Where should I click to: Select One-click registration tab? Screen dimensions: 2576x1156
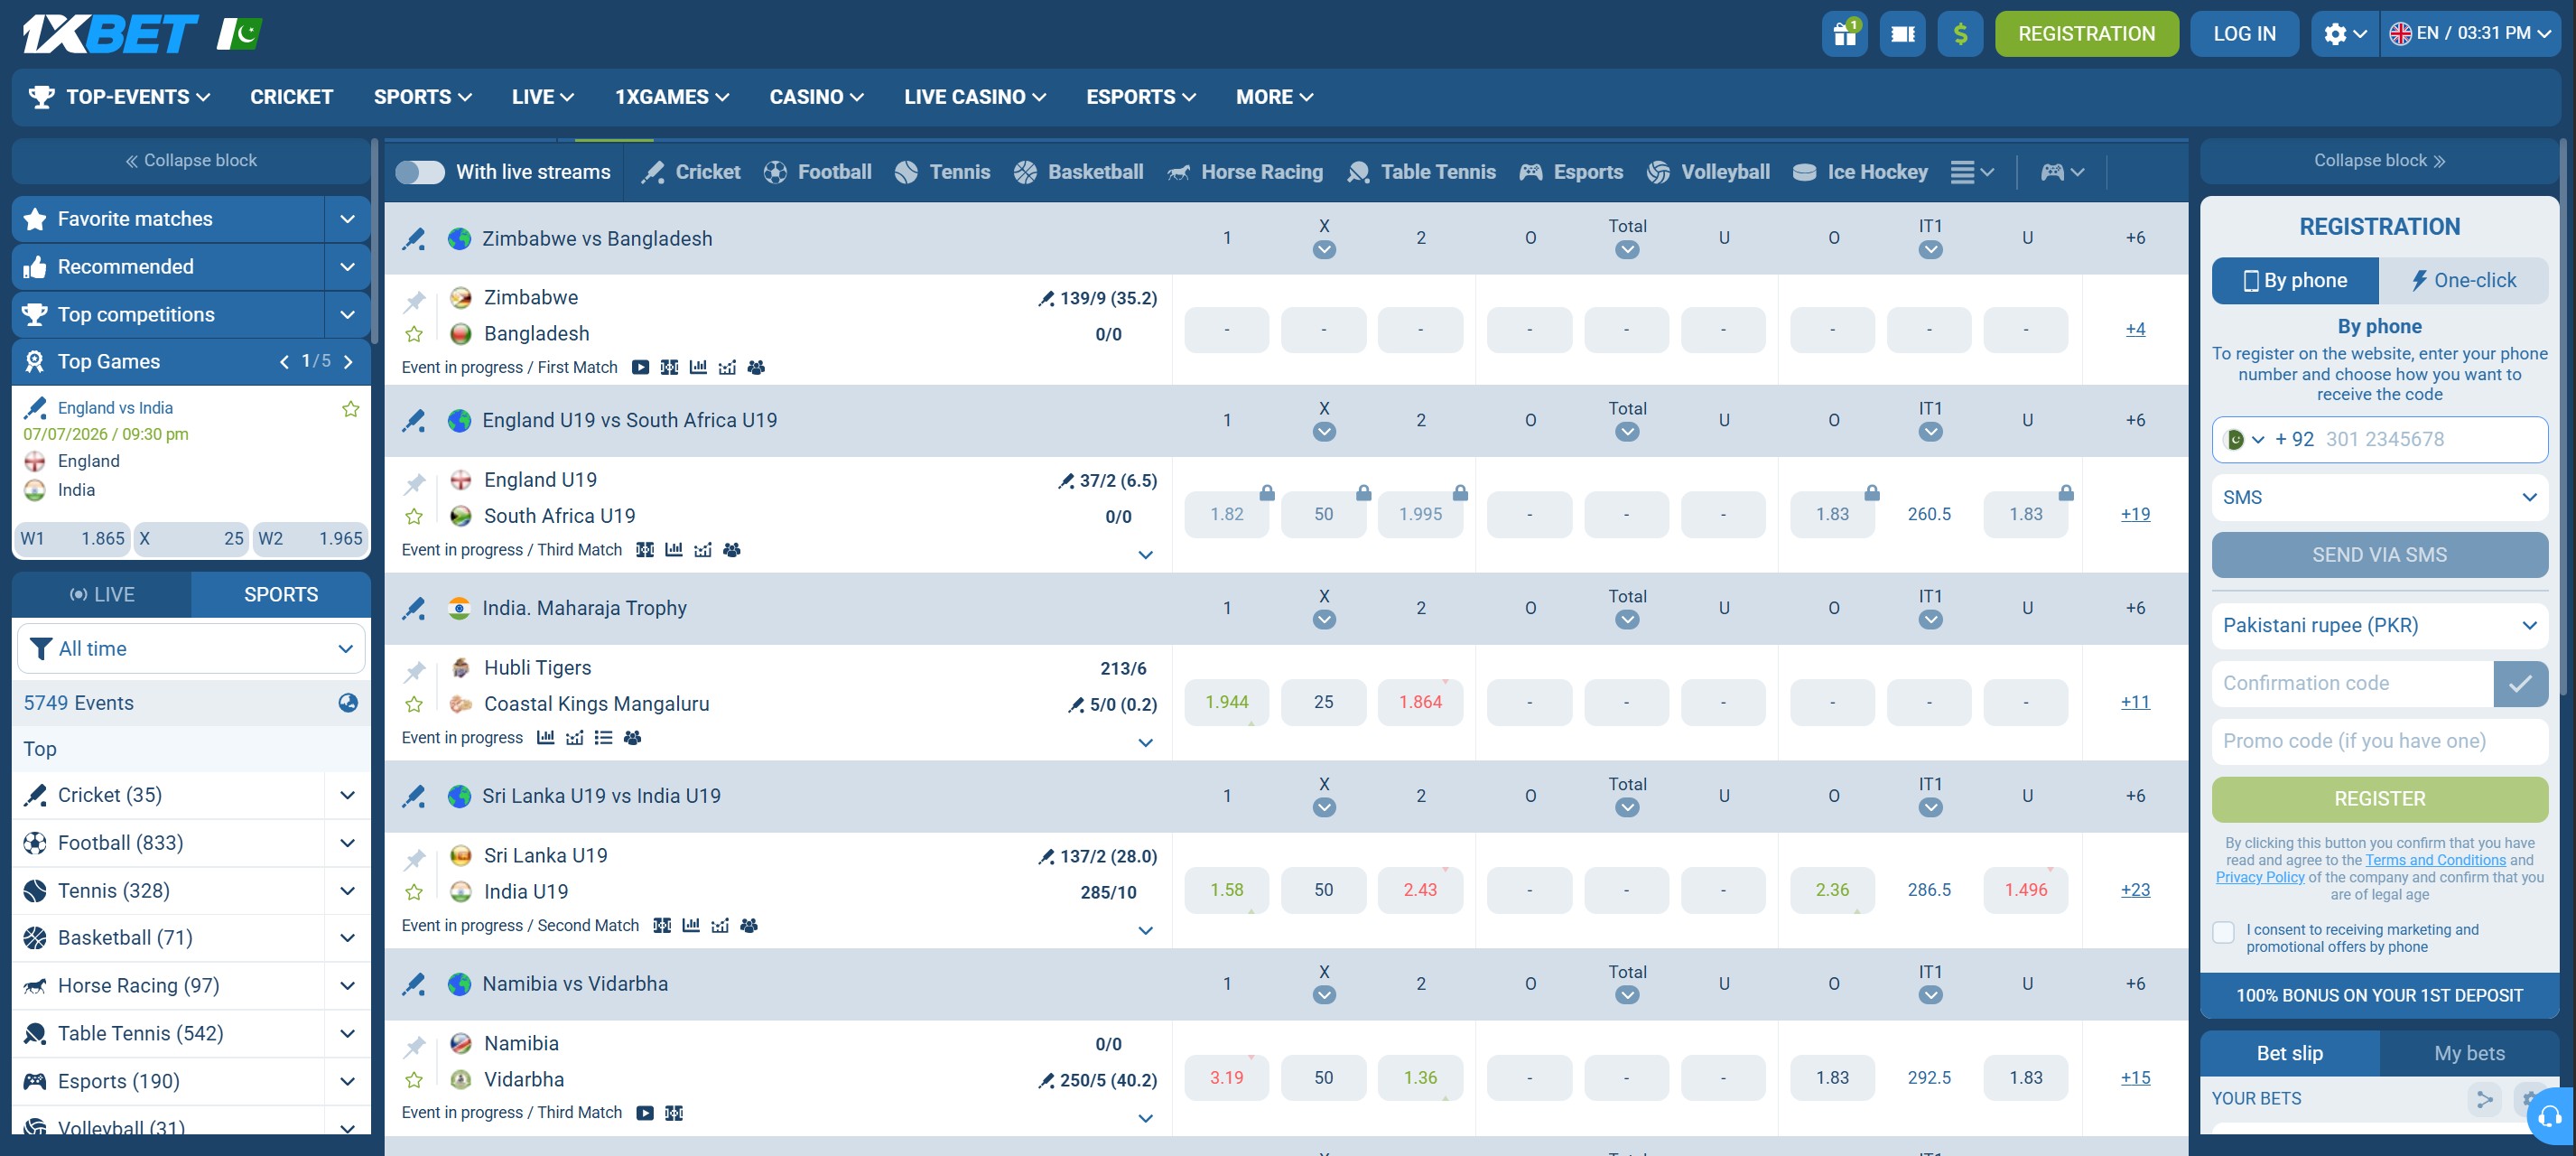[2464, 281]
